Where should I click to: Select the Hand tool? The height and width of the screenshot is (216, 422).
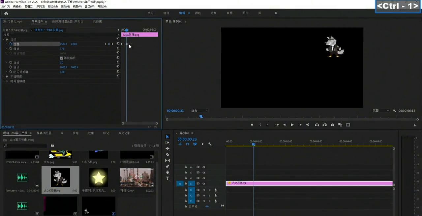(x=167, y=172)
